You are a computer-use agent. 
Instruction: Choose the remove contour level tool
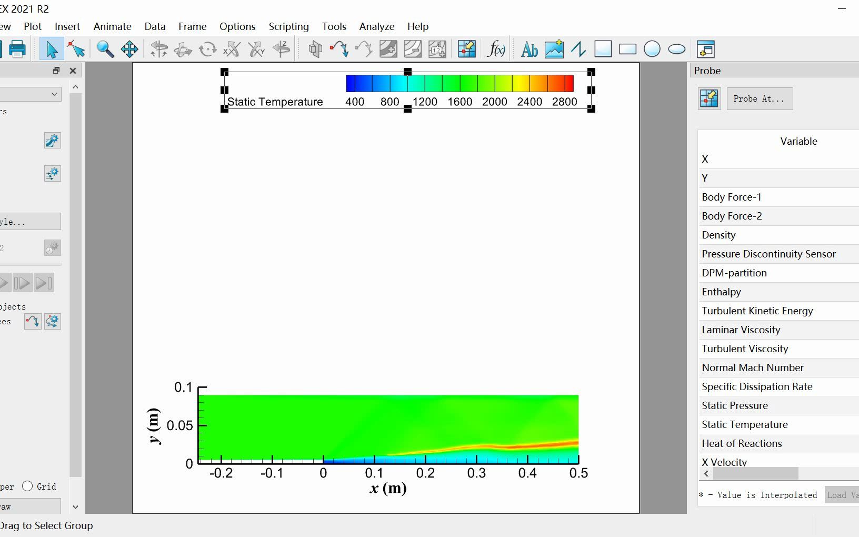point(413,49)
